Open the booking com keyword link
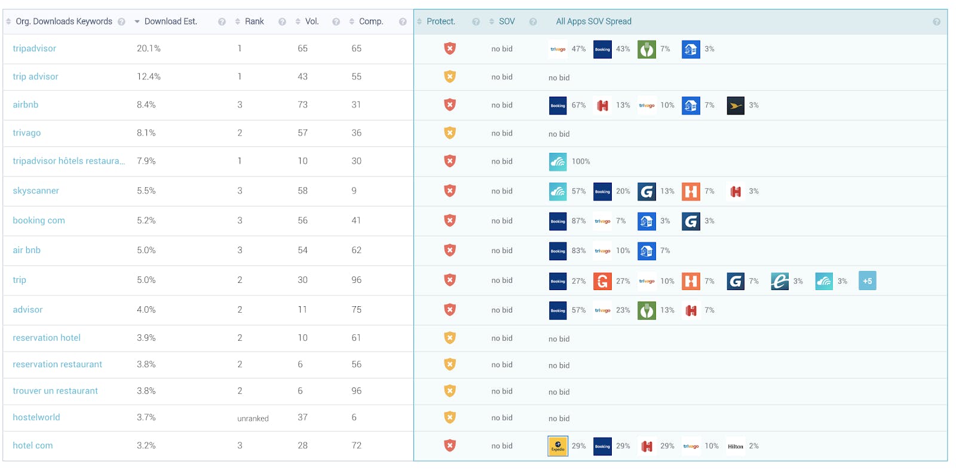 tap(39, 220)
